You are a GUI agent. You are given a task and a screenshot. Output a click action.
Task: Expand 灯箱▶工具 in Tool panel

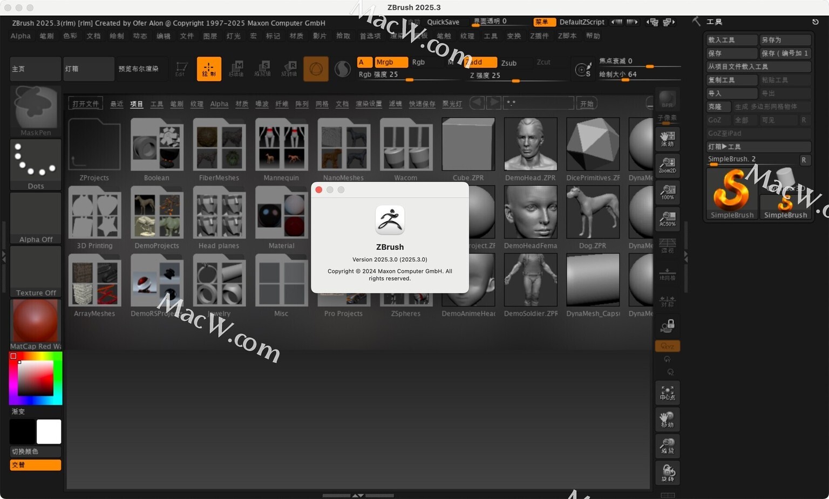(758, 147)
